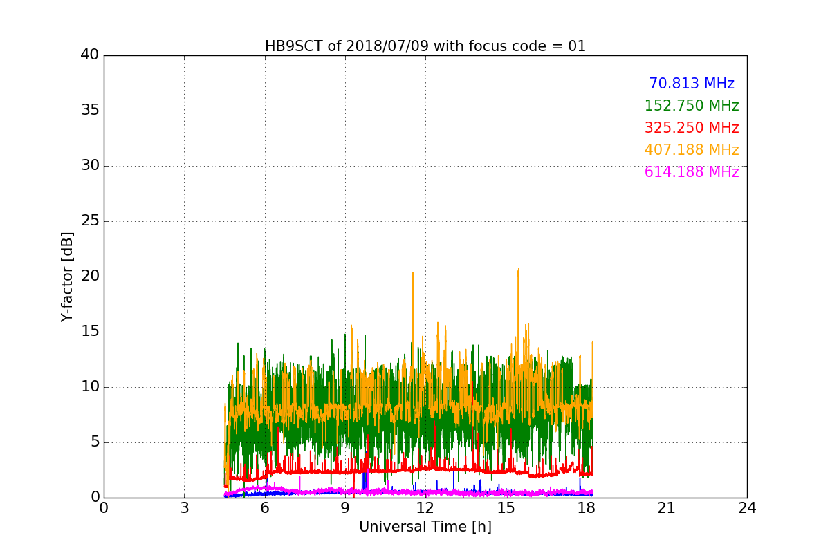Screen dimensions: 830x553
Task: Click y-axis tick label '30'
Action: 90,166
